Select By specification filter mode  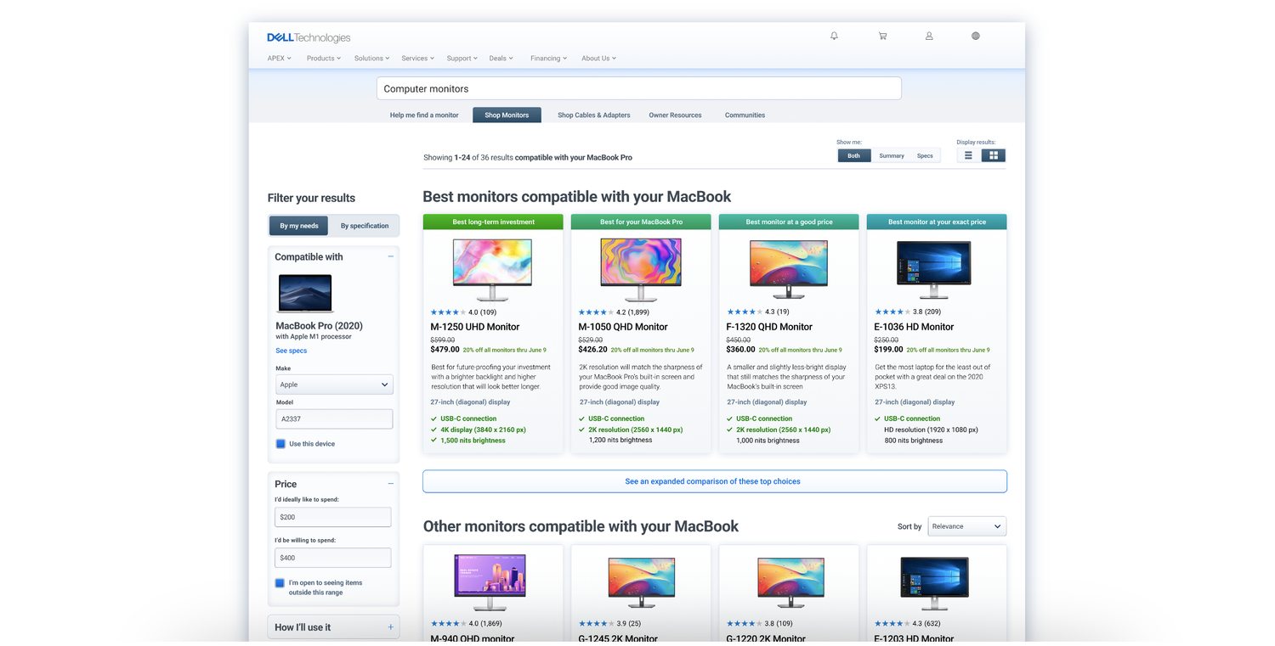pos(365,226)
